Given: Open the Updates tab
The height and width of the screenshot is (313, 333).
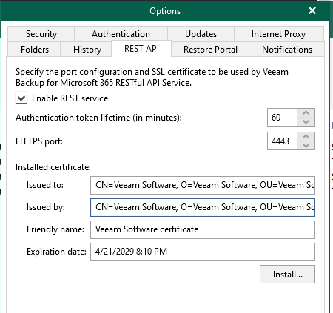Looking at the screenshot, I should click(201, 34).
